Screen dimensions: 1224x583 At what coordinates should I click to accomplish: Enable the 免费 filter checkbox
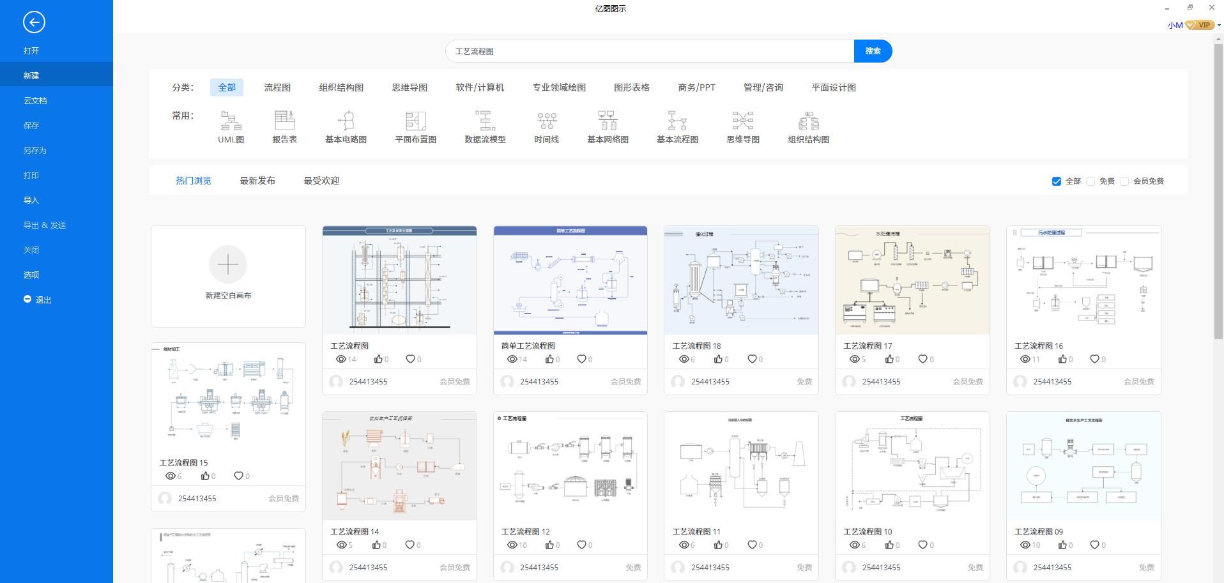tap(1090, 181)
